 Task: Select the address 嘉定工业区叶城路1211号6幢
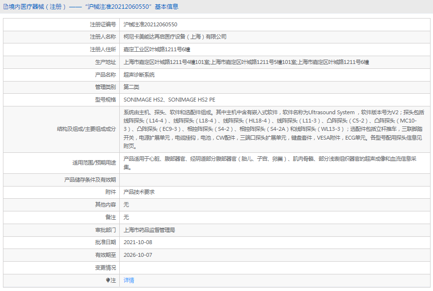[157, 49]
